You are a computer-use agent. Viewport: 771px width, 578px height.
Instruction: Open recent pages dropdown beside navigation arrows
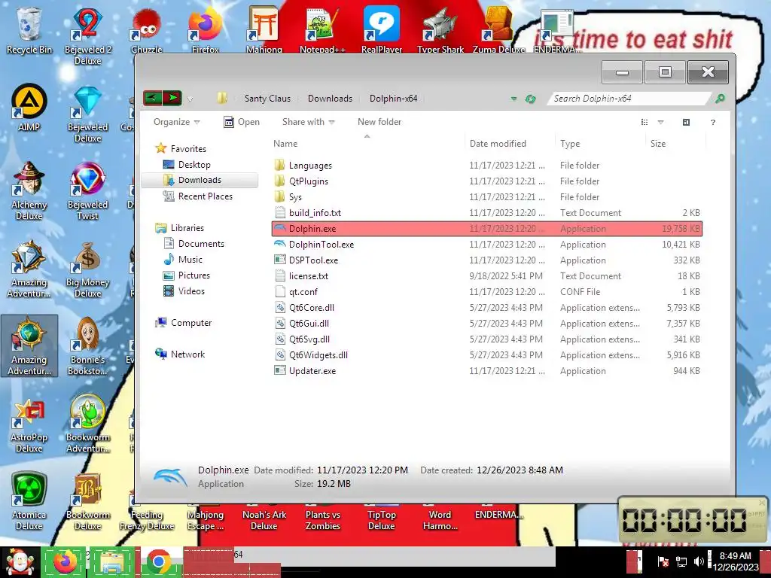[190, 99]
